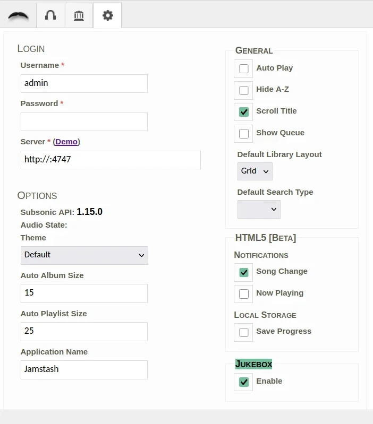Image resolution: width=373 pixels, height=424 pixels.
Task: Uncheck the Jukebox Enable checkbox
Action: coord(244,382)
